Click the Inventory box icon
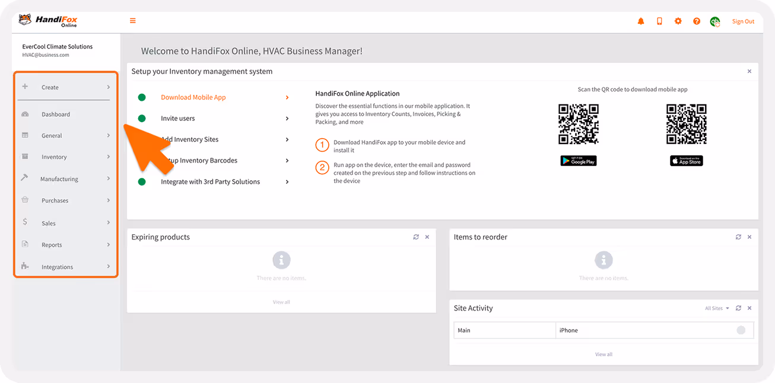 pos(25,157)
